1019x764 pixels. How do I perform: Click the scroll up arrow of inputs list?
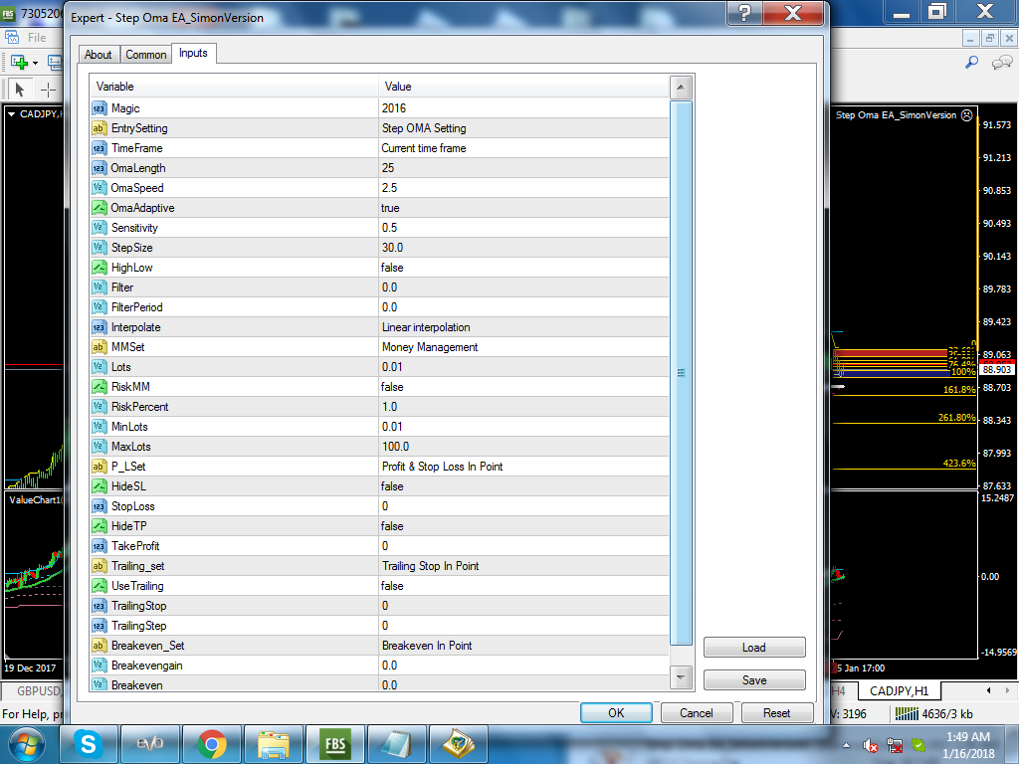pyautogui.click(x=681, y=88)
